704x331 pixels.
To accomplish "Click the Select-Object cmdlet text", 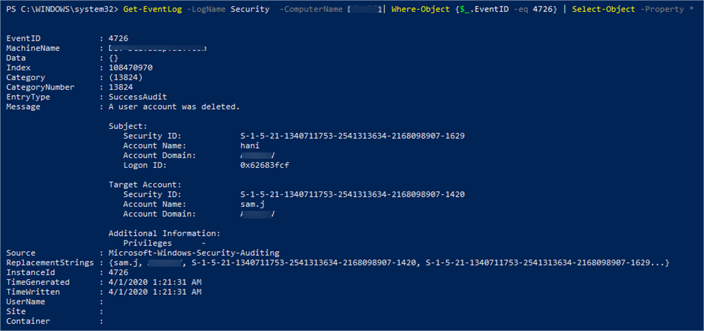I will [603, 9].
